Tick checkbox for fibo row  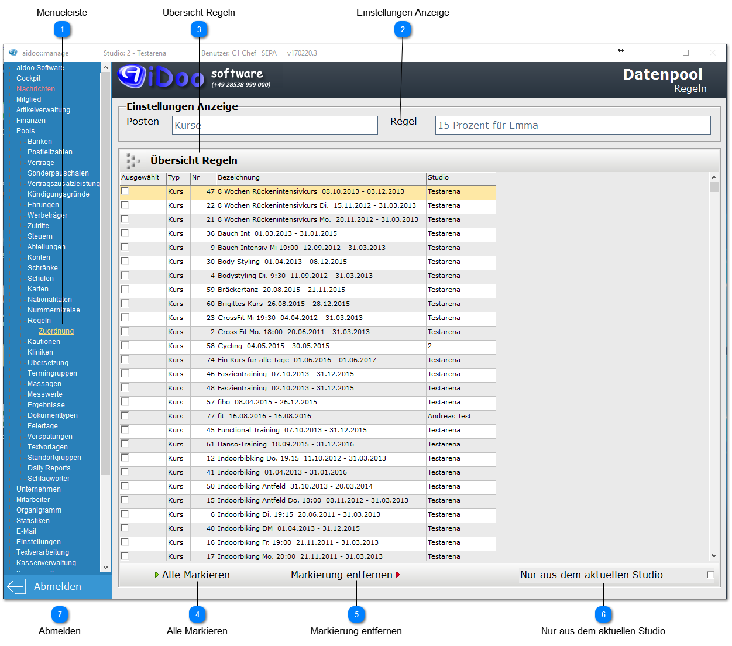click(x=125, y=402)
